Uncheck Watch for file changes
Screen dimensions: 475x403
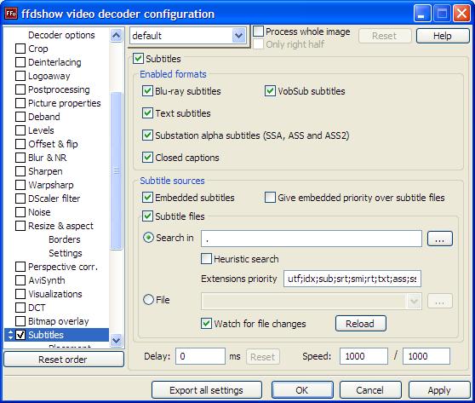click(x=206, y=324)
